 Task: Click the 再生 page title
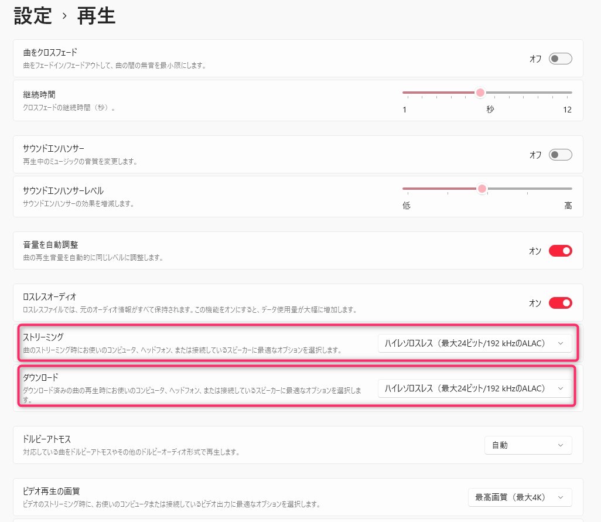click(97, 16)
